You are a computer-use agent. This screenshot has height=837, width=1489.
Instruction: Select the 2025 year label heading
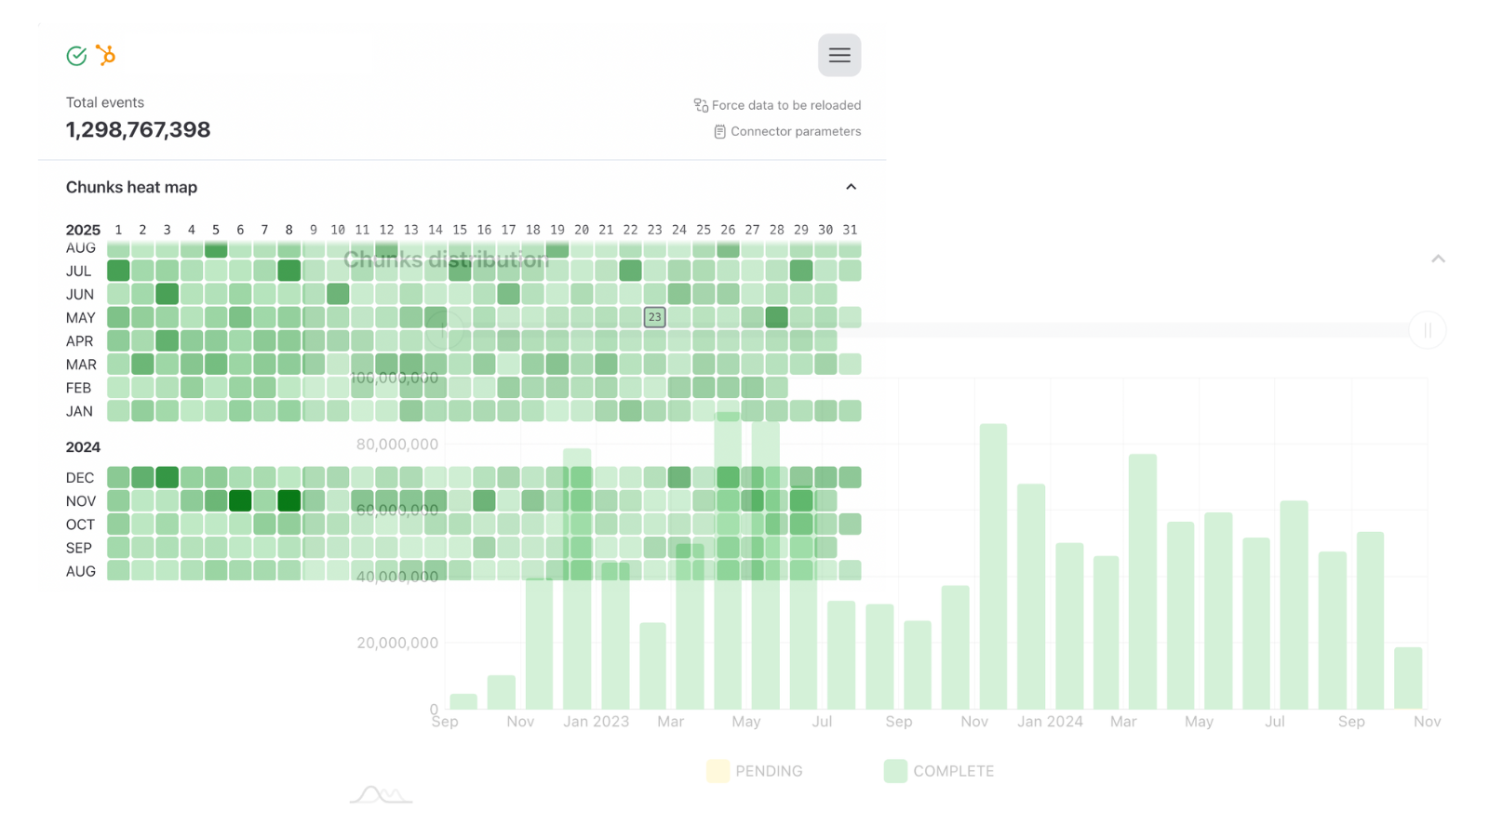83,229
